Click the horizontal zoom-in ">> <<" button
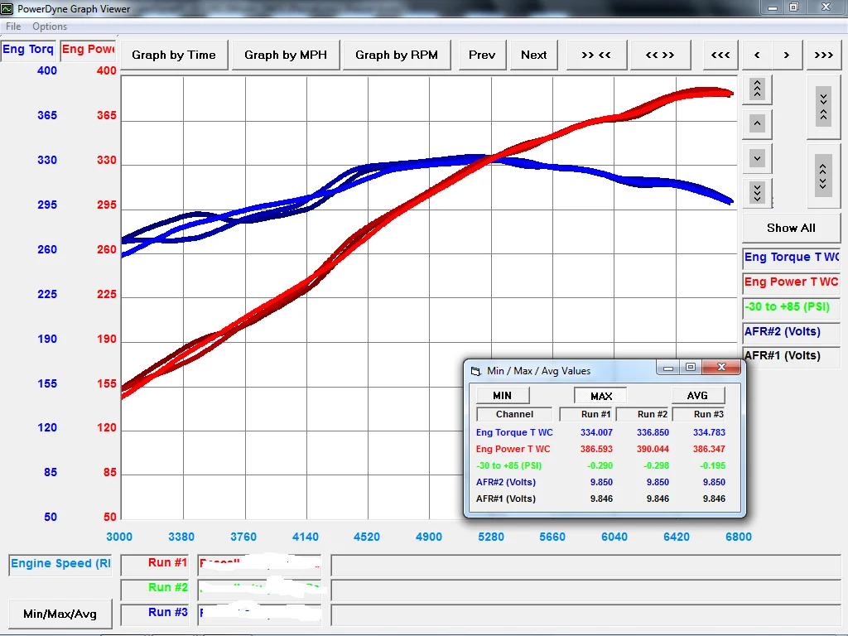Image resolution: width=848 pixels, height=636 pixels. 596,55
